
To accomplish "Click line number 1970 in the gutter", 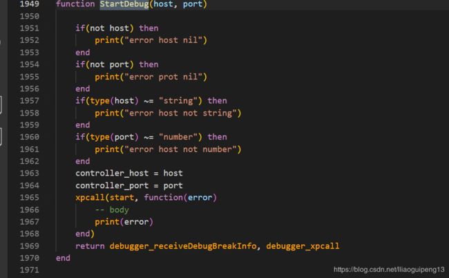I will pos(30,258).
